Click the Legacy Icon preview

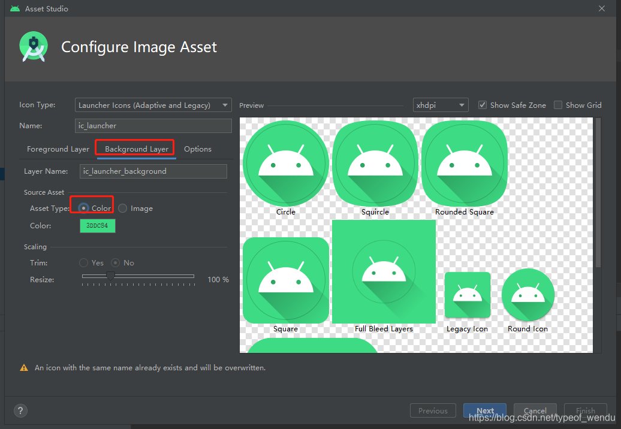coord(468,295)
